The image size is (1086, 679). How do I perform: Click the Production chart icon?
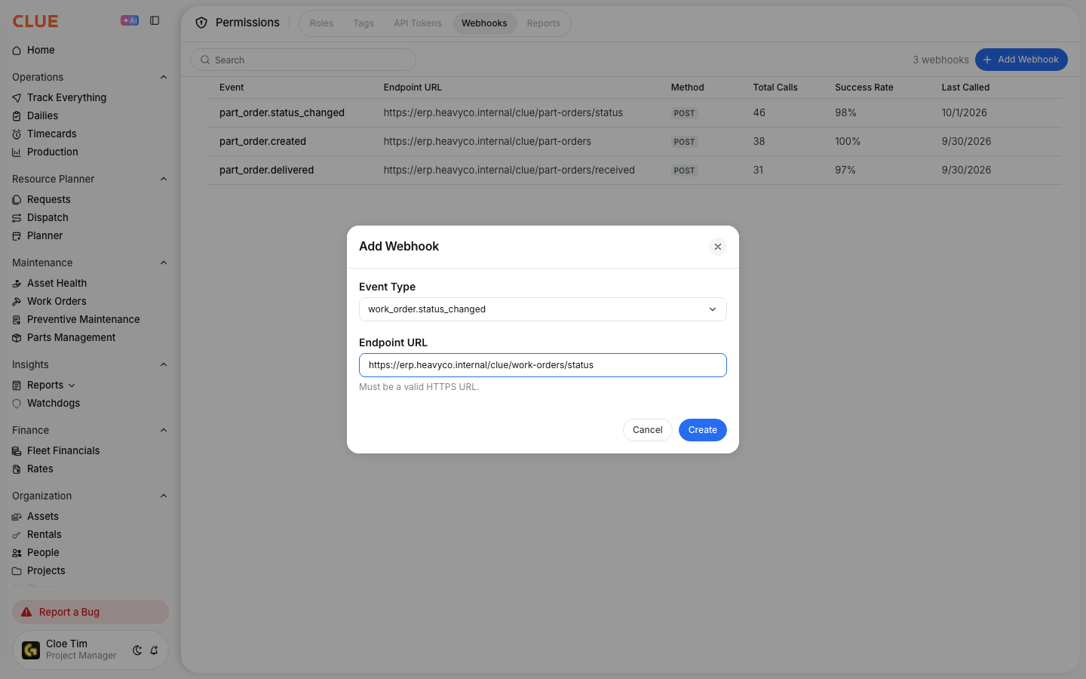pos(17,152)
